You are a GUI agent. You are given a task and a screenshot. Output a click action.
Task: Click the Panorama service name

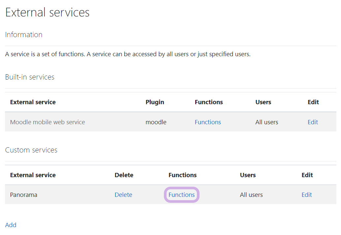[x=24, y=195]
